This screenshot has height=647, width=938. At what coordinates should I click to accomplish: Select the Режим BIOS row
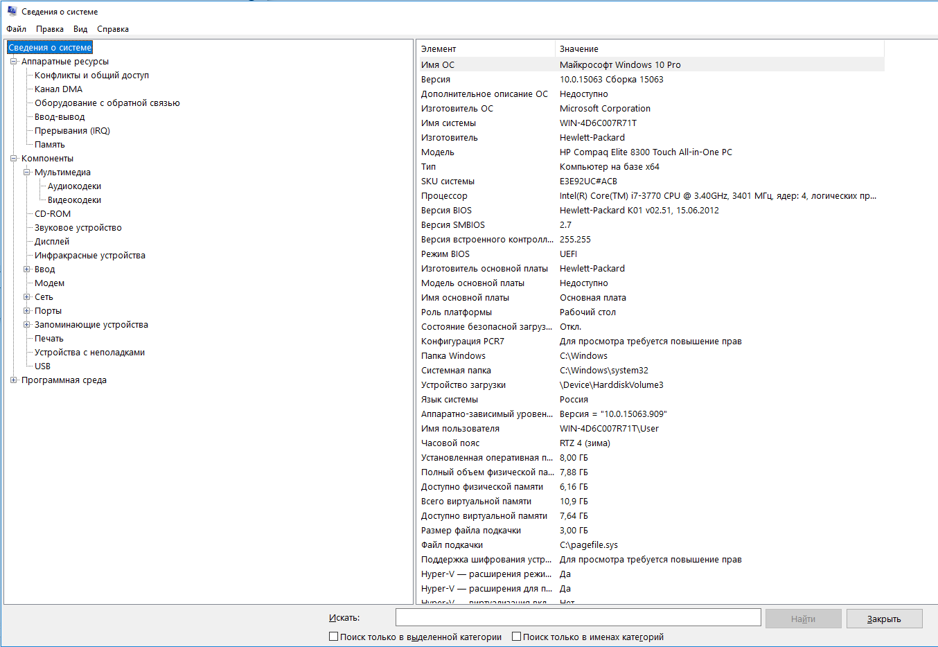pyautogui.click(x=651, y=254)
